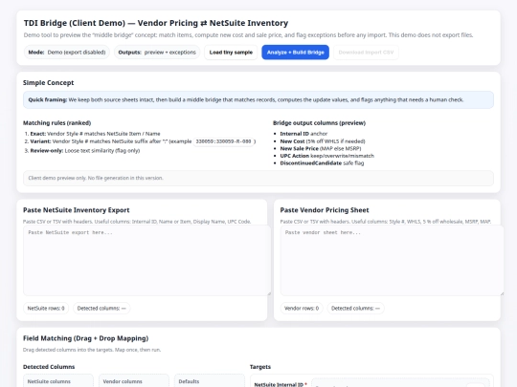Image resolution: width=517 pixels, height=387 pixels.
Task: Grab the vendor sheet textarea resize handle
Action: [502, 293]
